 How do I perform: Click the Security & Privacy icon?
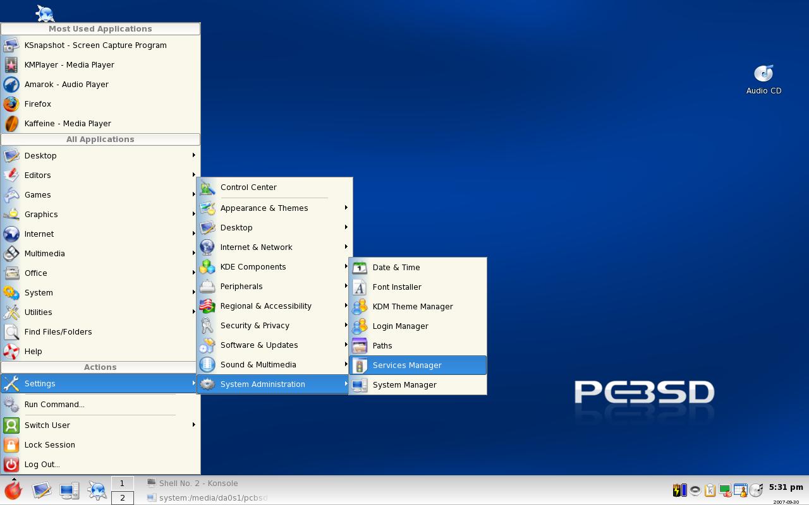point(207,325)
